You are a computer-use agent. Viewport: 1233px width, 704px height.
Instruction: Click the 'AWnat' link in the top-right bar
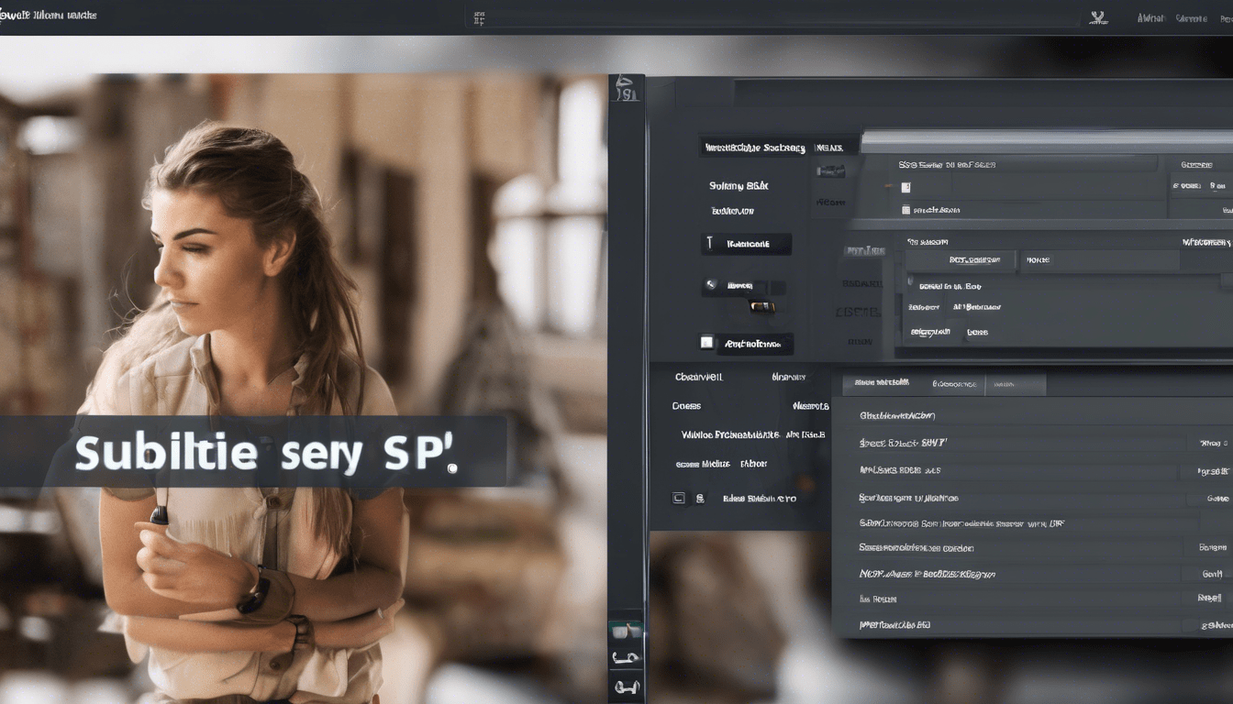[x=1150, y=17]
